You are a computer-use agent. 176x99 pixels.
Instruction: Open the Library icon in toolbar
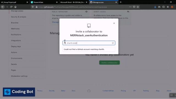[x=159, y=7]
